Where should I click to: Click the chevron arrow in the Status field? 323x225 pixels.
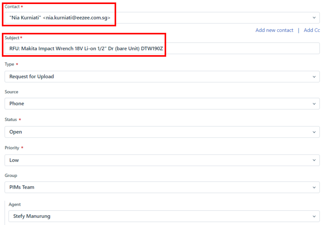pyautogui.click(x=314, y=132)
